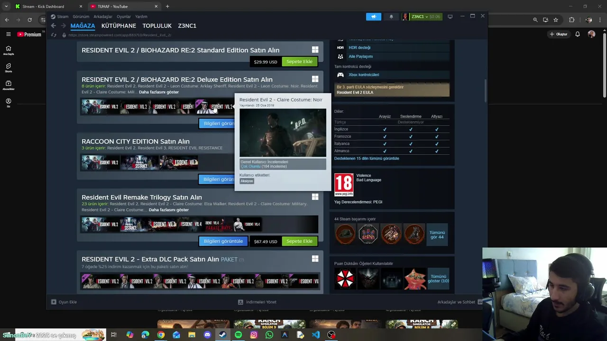
Task: Bookmark page with Chrome star icon
Action: [556, 20]
